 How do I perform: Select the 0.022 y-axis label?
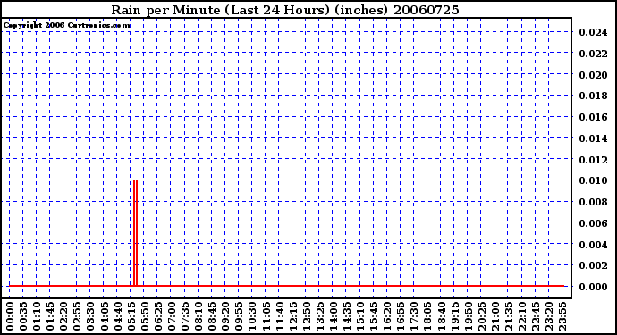pyautogui.click(x=593, y=54)
